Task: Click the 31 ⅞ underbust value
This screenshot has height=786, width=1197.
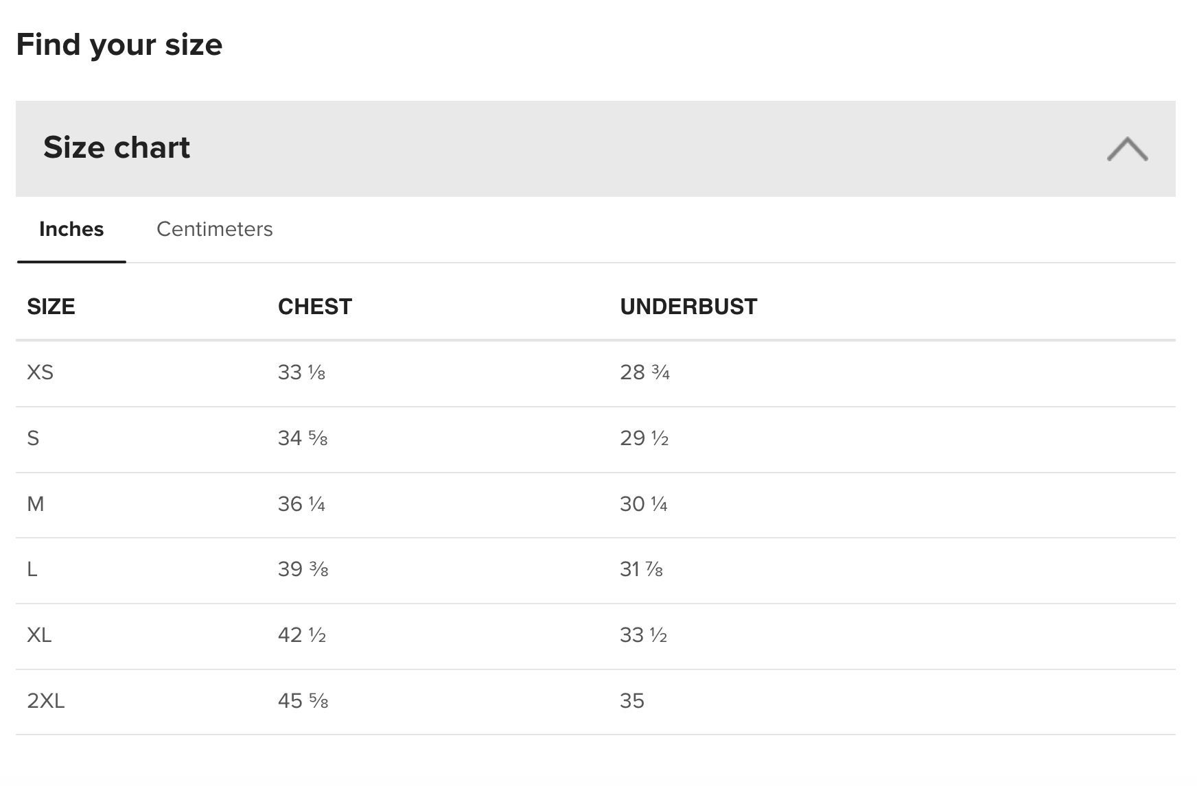Action: coord(641,569)
